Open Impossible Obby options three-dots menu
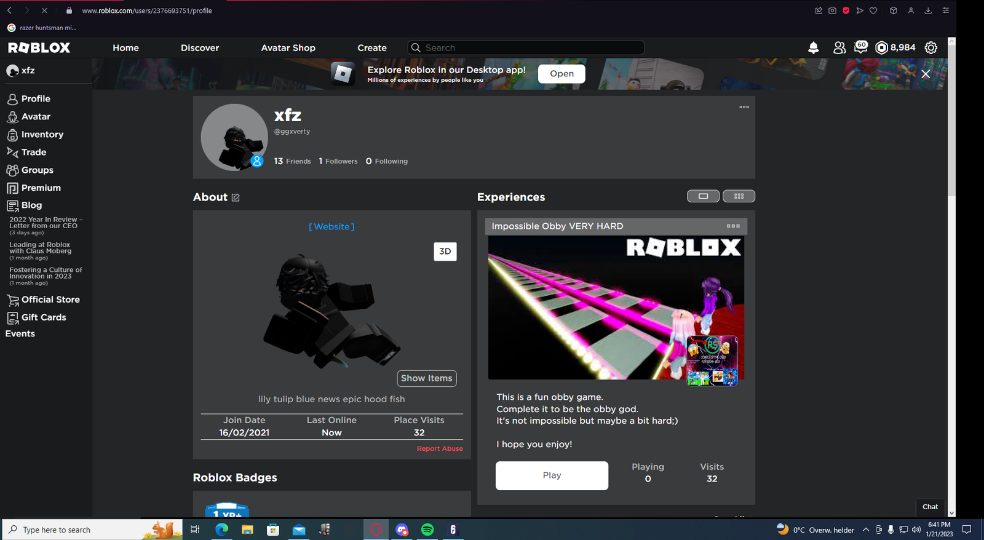This screenshot has width=984, height=540. (x=733, y=226)
